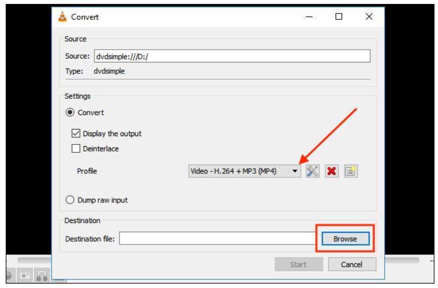Maximize the Convert dialog window
This screenshot has height=288, width=438.
(x=338, y=17)
